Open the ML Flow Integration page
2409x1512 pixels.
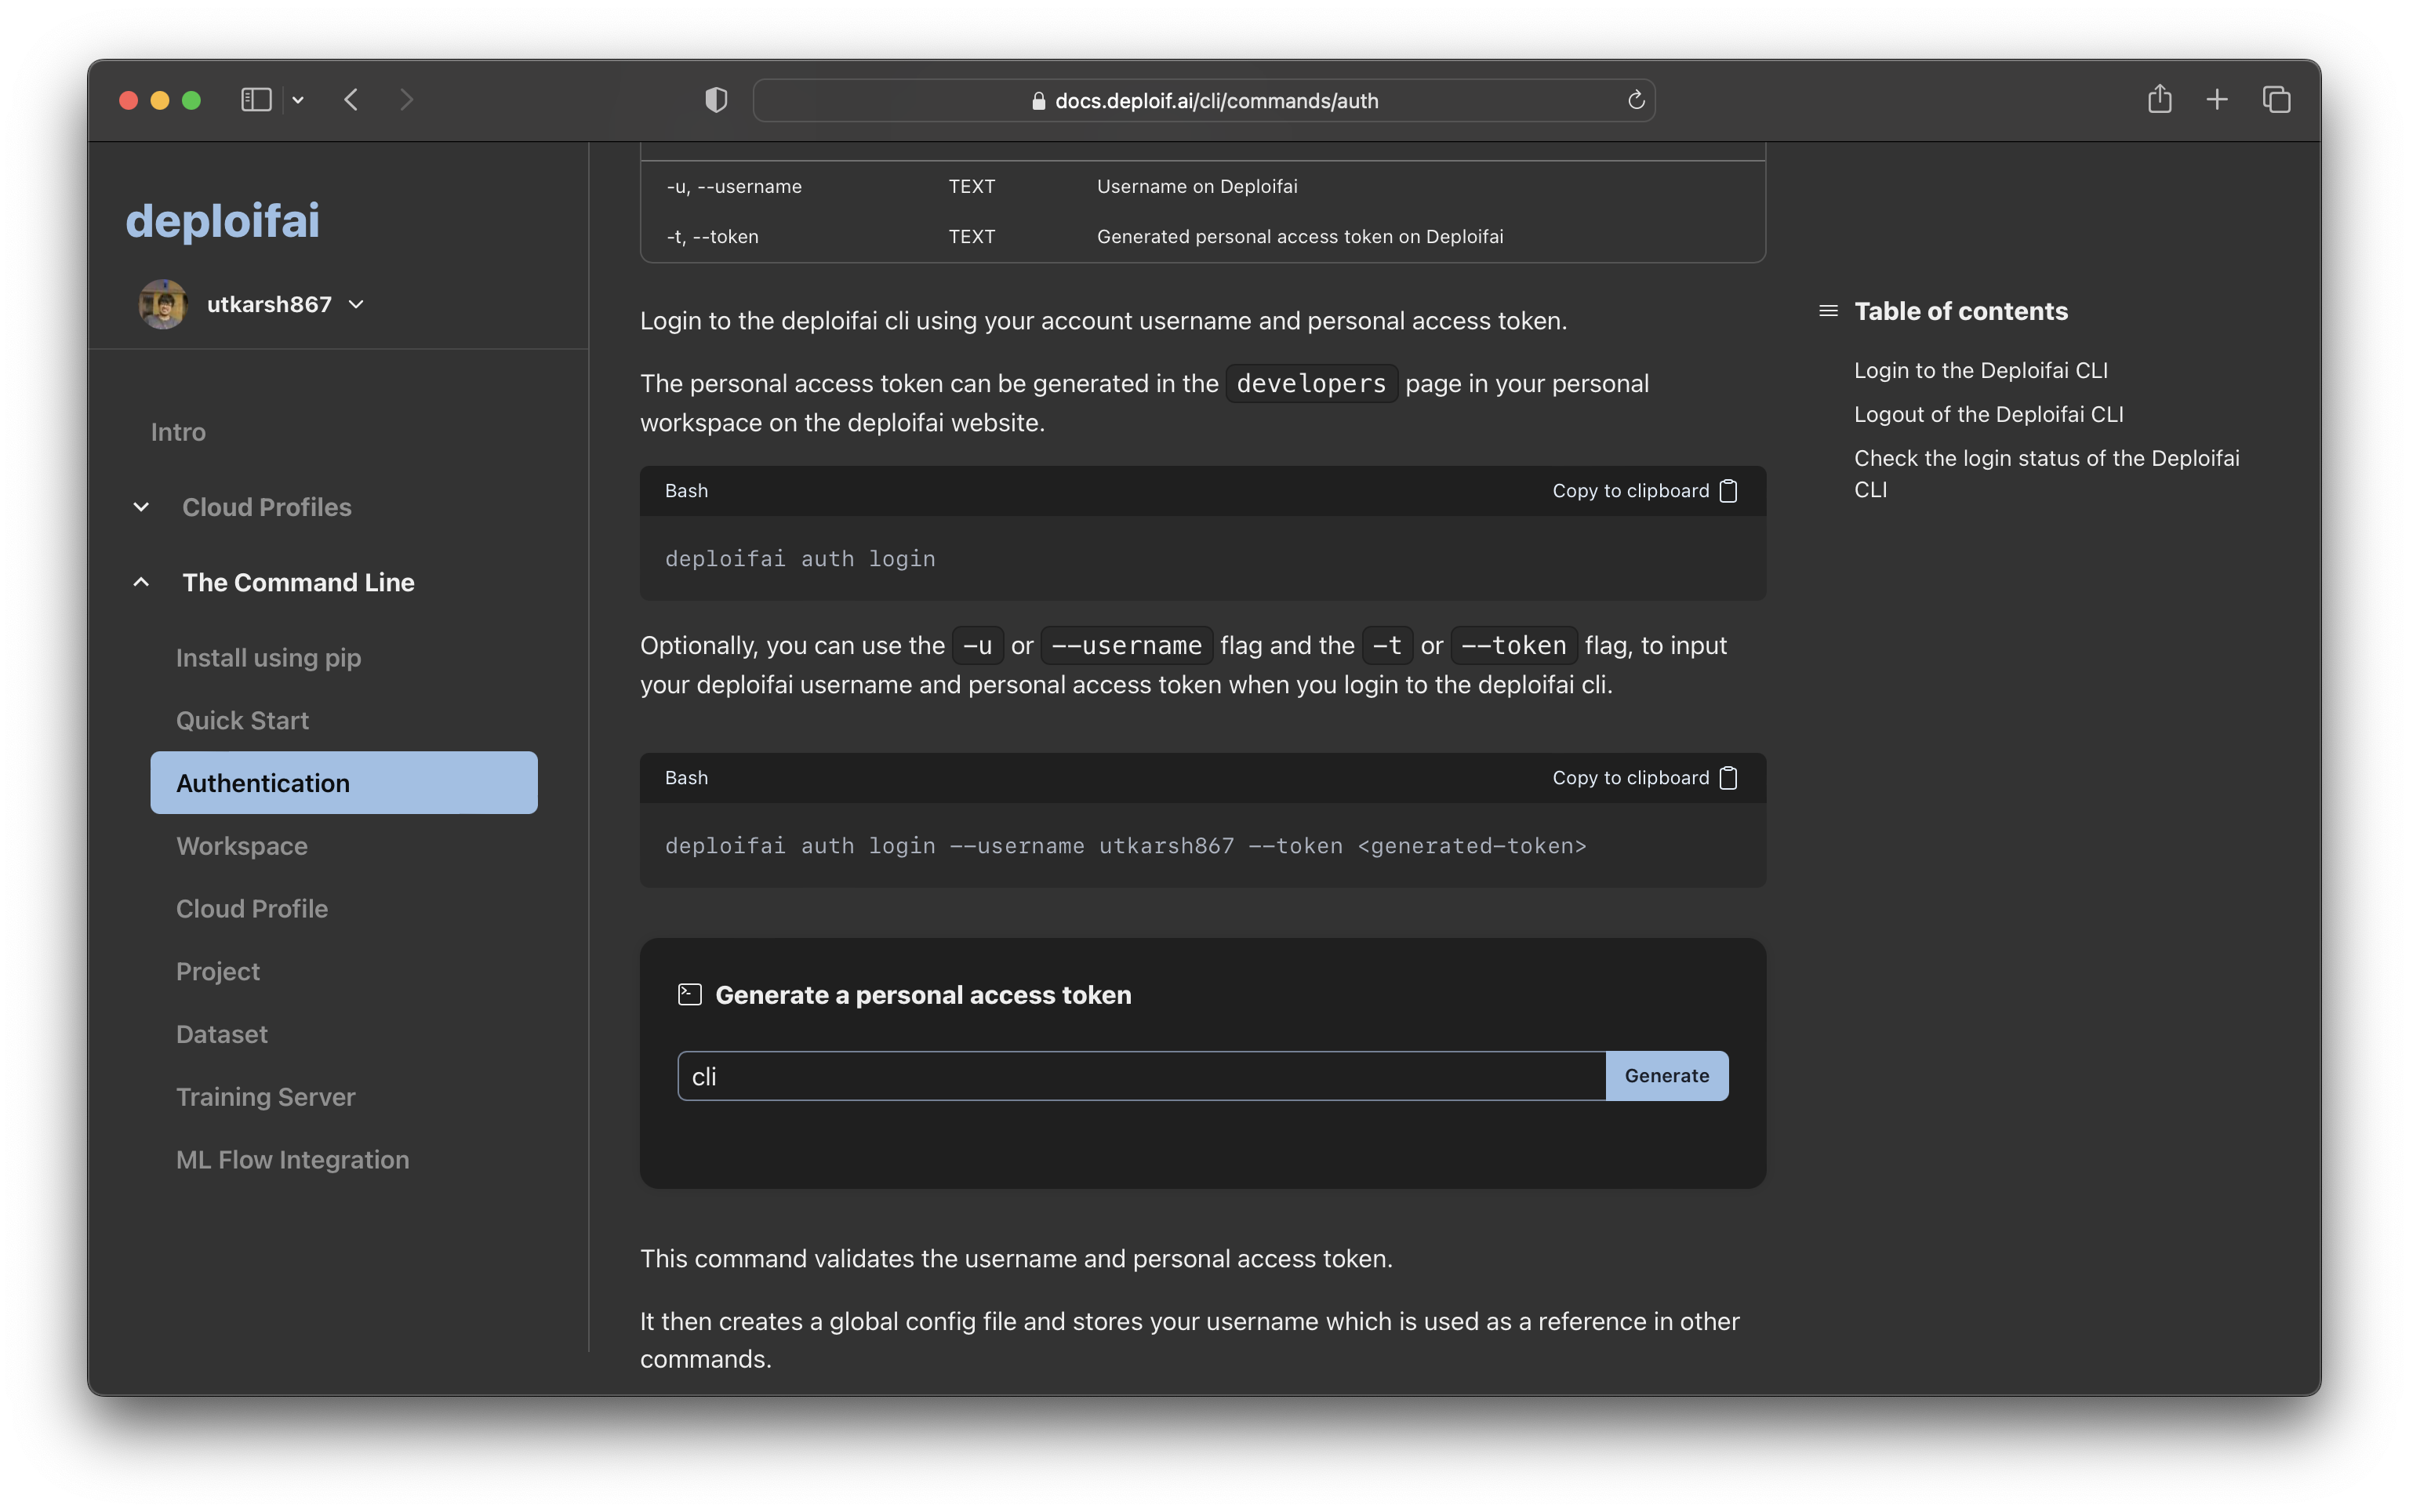tap(293, 1159)
